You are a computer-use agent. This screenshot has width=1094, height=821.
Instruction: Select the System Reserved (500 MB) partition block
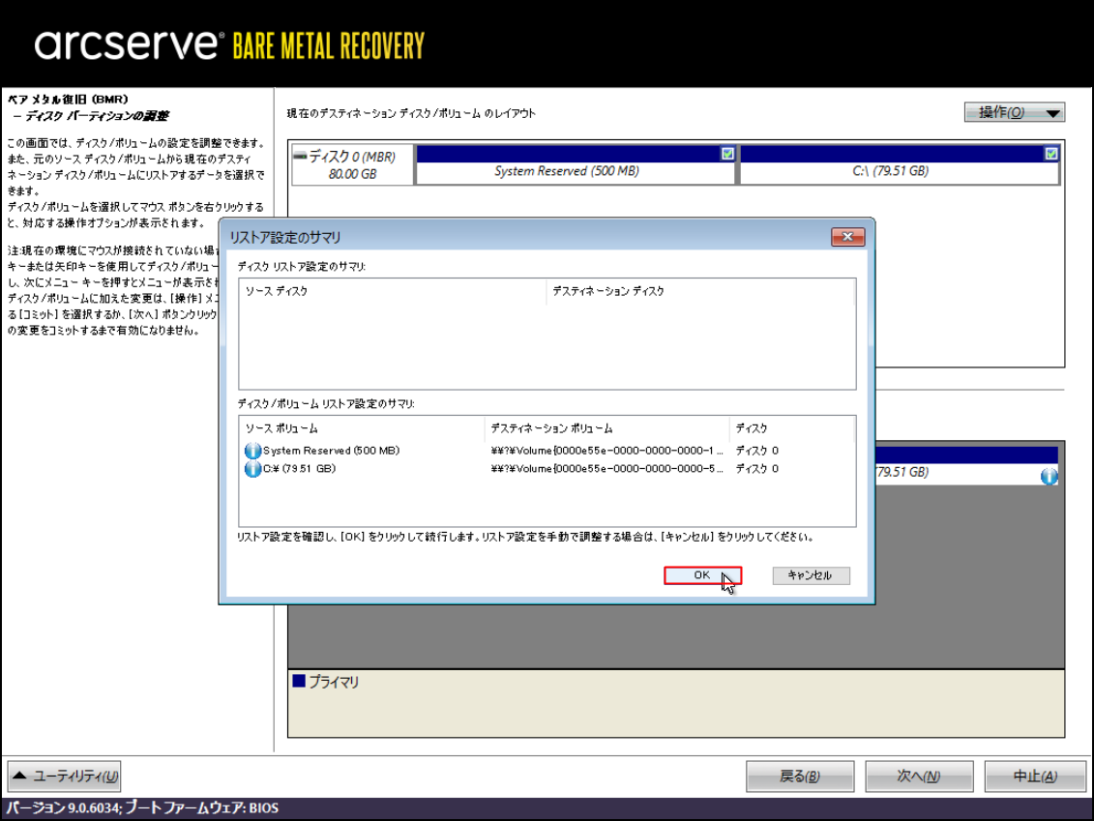(x=567, y=171)
